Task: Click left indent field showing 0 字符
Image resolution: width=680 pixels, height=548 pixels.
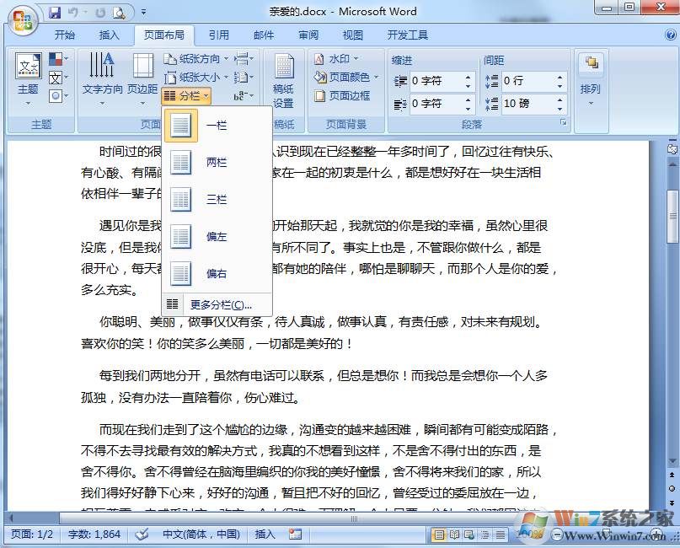Action: 436,81
